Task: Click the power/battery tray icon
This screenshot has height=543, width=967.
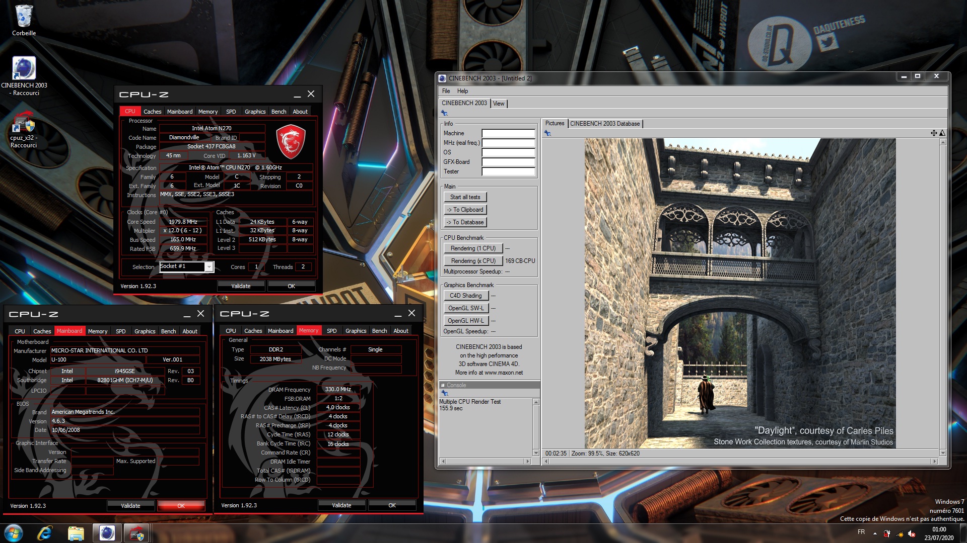Action: point(887,533)
